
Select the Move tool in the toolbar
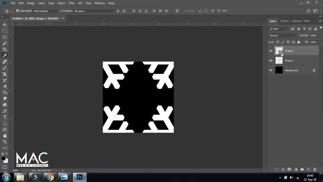tap(5, 25)
